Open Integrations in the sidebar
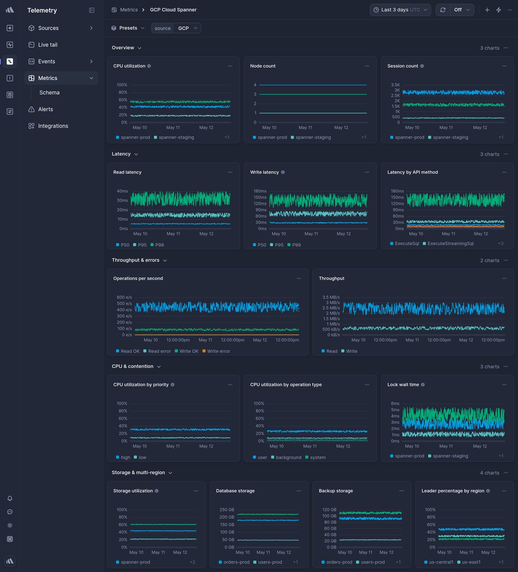The width and height of the screenshot is (518, 572). [x=61, y=126]
